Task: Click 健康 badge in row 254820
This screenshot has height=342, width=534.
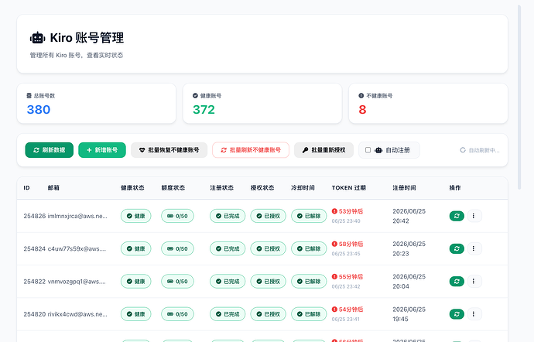Action: (136, 314)
